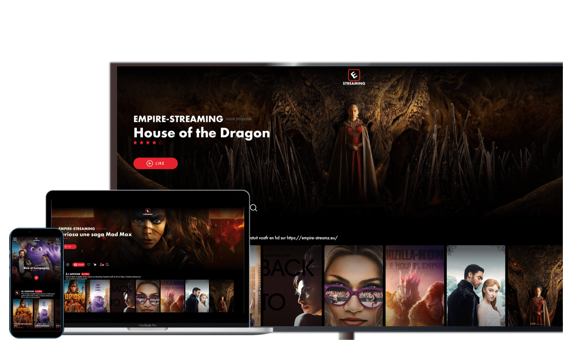
Task: Click the À L'AFFICHE heading on the laptop
Action: [73, 274]
